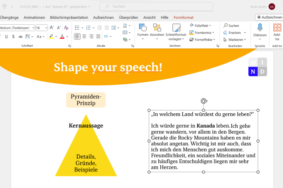Viewport: 283px width, 188px height.
Task: Open the Aufzeichnen ribbon tab
Action: [104, 18]
